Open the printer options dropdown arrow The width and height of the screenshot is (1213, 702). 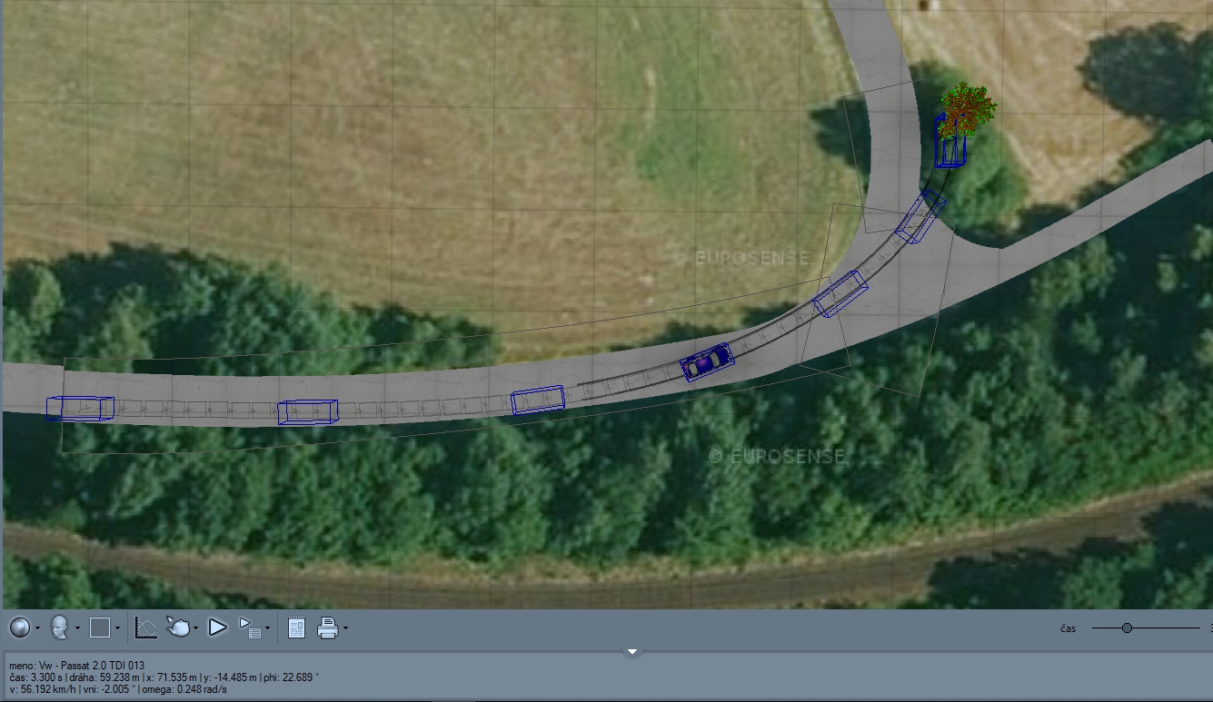tap(345, 628)
